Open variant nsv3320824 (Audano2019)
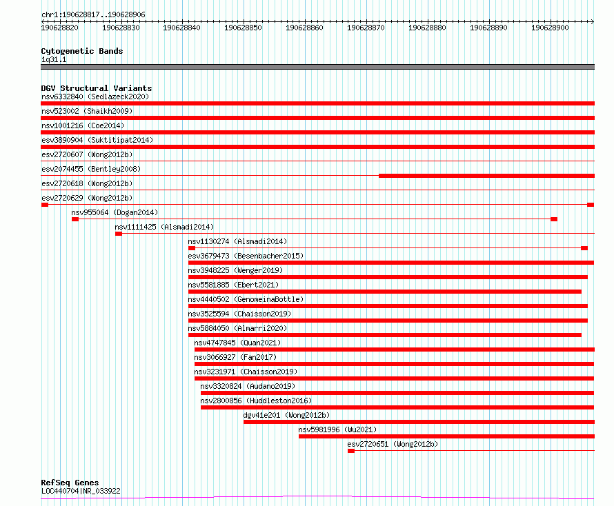This screenshot has width=614, height=506. [248, 386]
